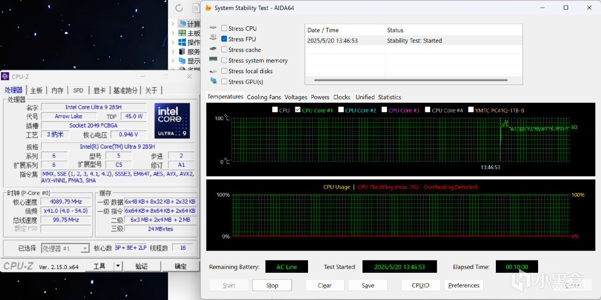Stop the stability test
Screen dimensions: 601x300
tap(272, 285)
